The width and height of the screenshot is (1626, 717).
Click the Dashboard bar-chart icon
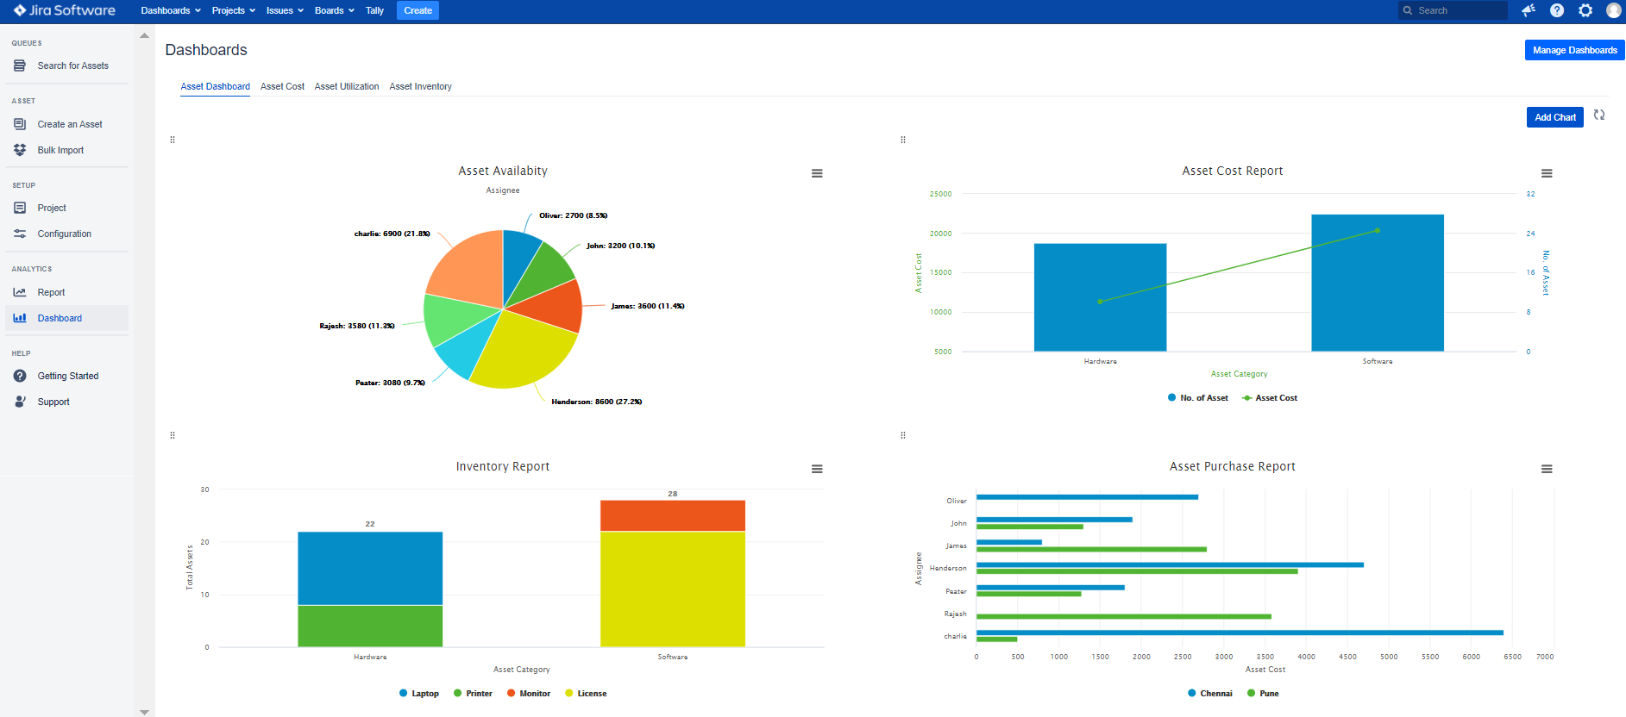20,318
